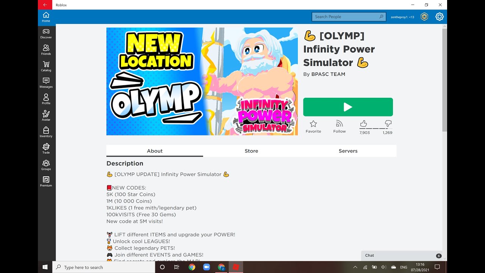Click the Description heading
Viewport: 485px width, 273px height.
125,163
